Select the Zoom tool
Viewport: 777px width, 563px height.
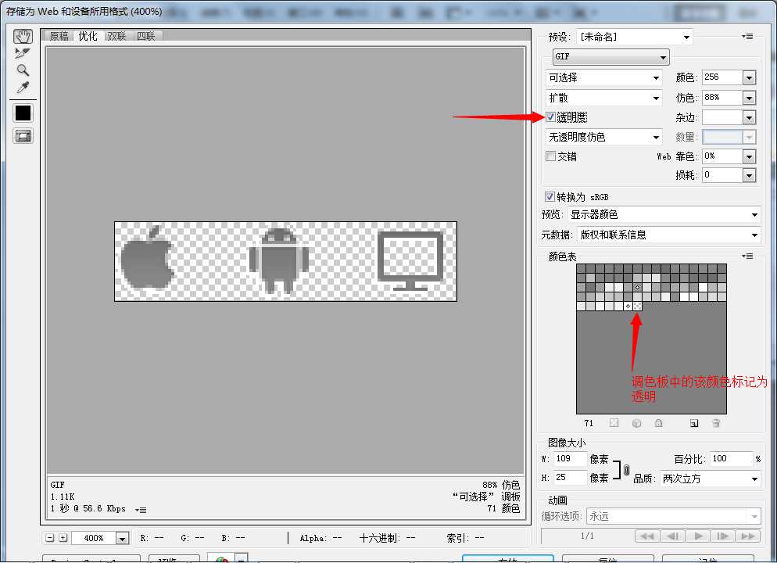(x=23, y=70)
